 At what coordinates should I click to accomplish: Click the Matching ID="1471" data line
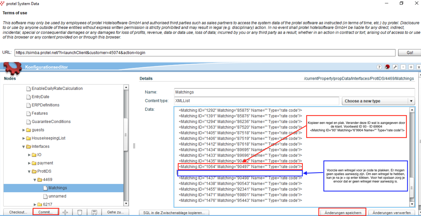pyautogui.click(x=240, y=195)
